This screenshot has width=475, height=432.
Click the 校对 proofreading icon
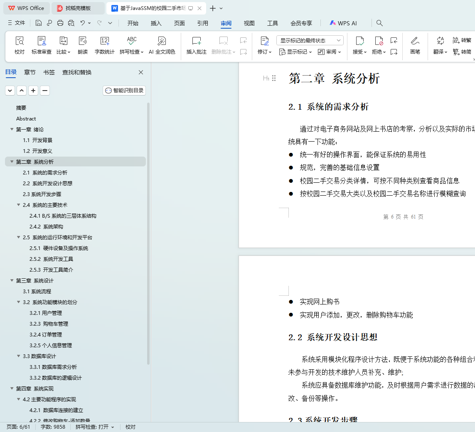pyautogui.click(x=20, y=45)
